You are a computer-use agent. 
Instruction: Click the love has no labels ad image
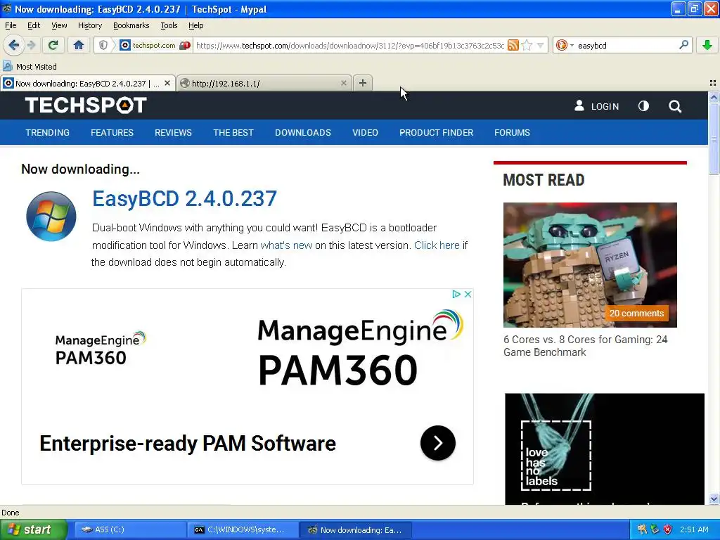[604, 449]
